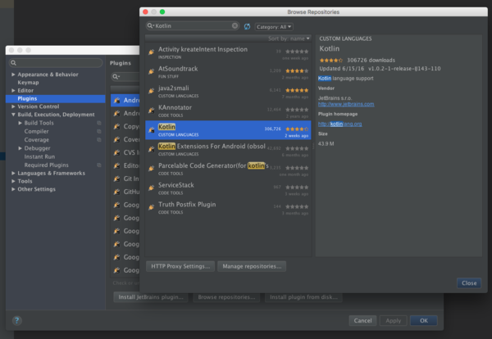Click the magnifier icon in Browse Repositories search
Image resolution: width=492 pixels, height=339 pixels.
point(150,25)
